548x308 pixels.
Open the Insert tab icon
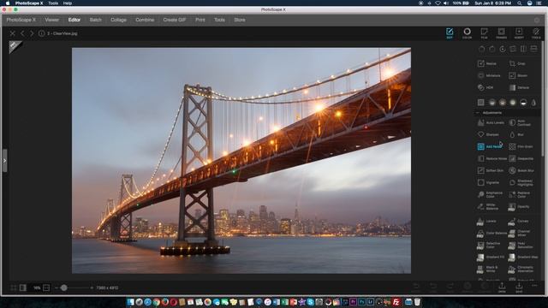point(519,33)
